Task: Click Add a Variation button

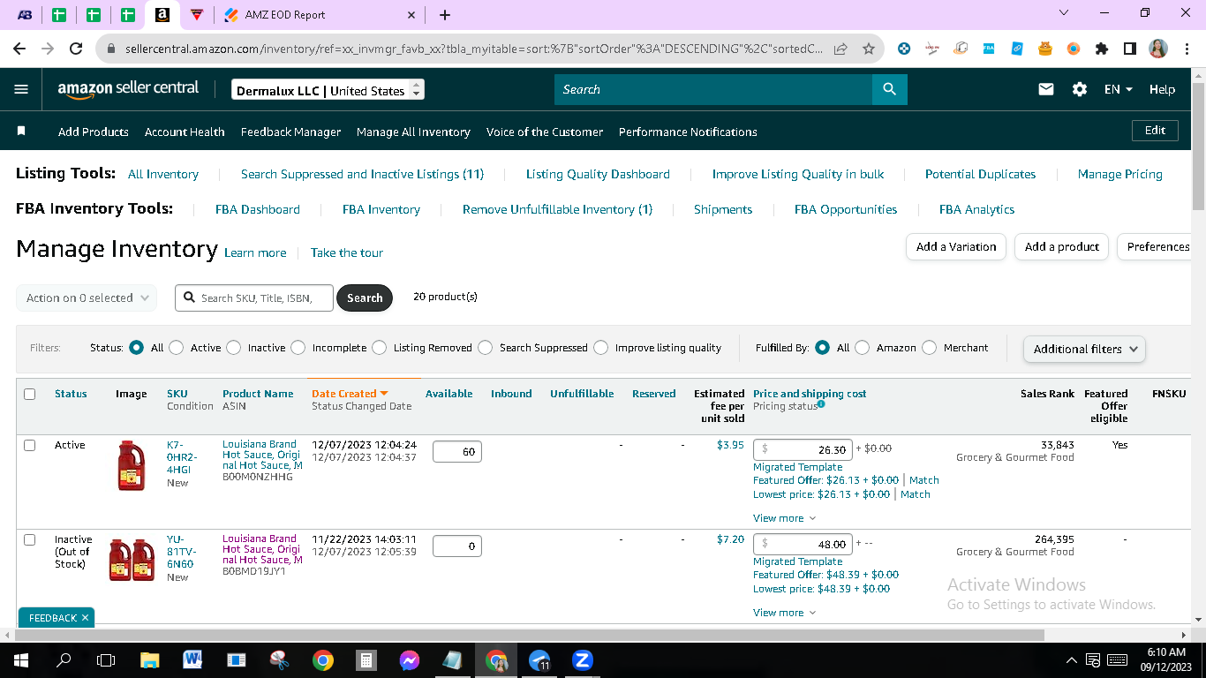Action: tap(956, 247)
